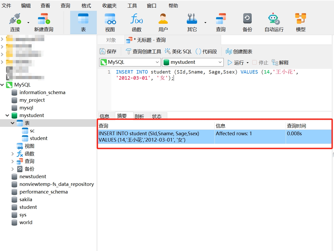Screen dimensions: 334x251
Task: Click the 连接 (Connection) toolbar icon
Action: coord(15,22)
